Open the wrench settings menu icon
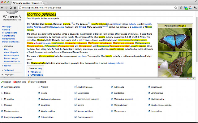198x123 pixels. click(195, 8)
